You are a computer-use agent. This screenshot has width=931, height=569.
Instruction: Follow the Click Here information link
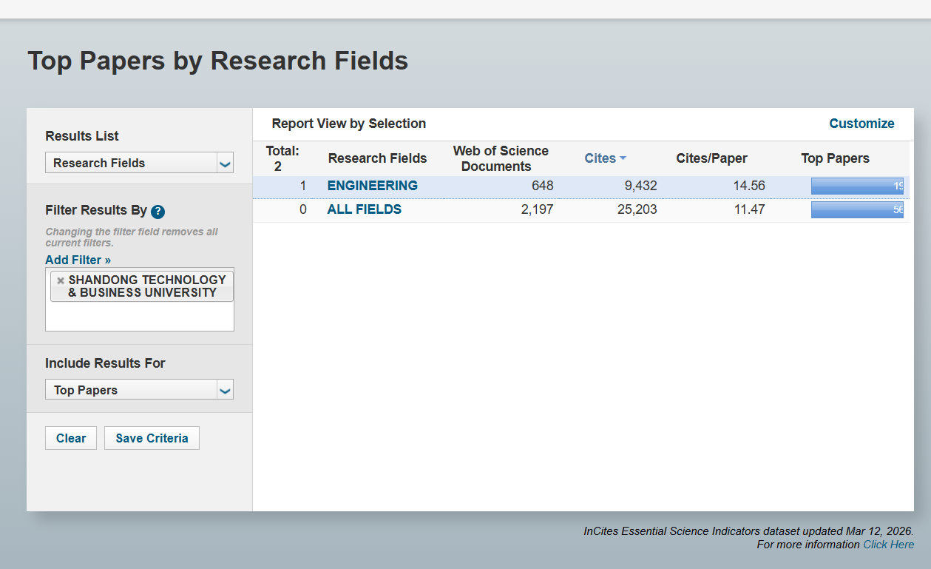tap(888, 545)
